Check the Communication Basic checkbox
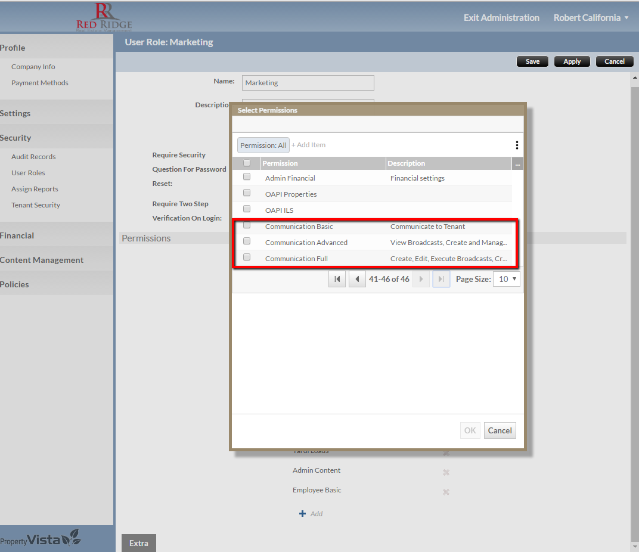The height and width of the screenshot is (552, 639). 247,226
